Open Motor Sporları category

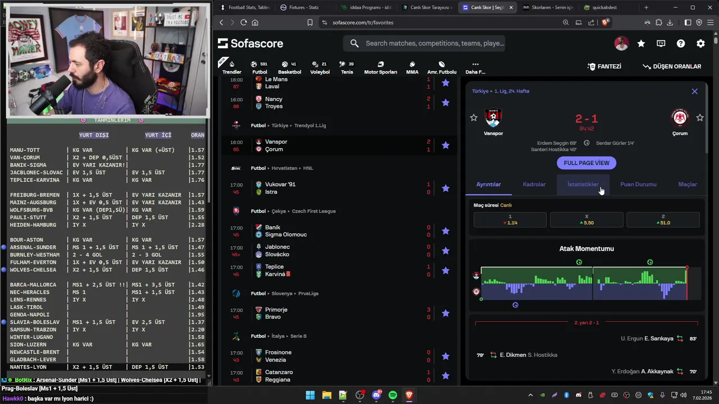click(x=380, y=67)
